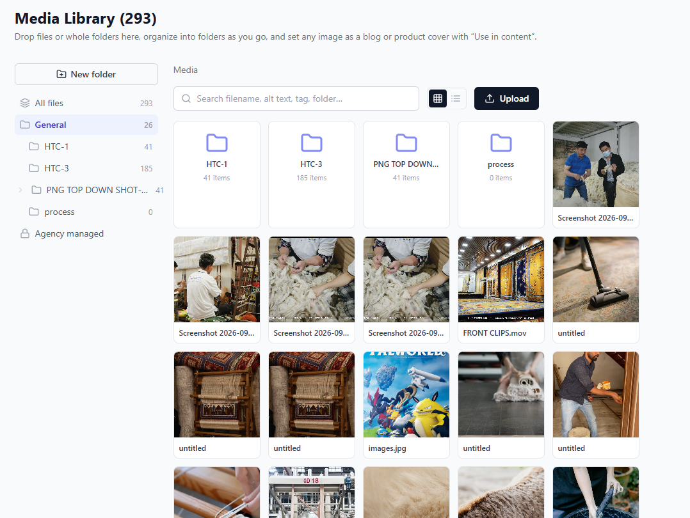The height and width of the screenshot is (518, 690).
Task: Select the man in jeans untitled image
Action: pos(596,395)
